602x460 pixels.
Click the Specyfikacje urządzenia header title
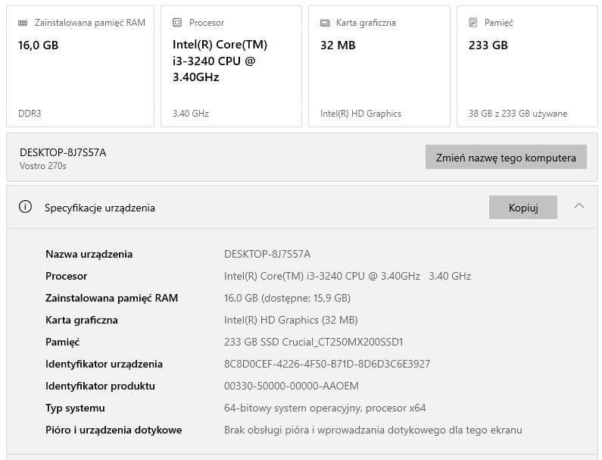100,208
